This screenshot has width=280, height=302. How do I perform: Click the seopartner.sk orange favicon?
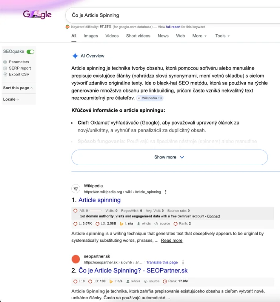[76, 259]
